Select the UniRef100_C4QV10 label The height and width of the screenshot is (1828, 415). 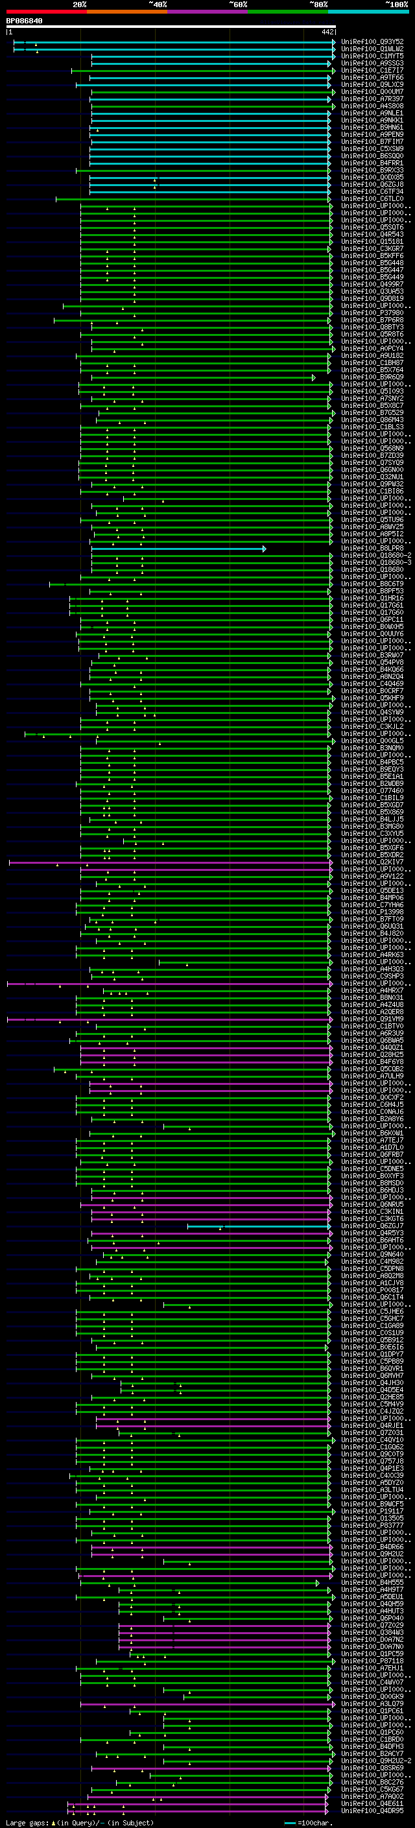click(x=372, y=1440)
